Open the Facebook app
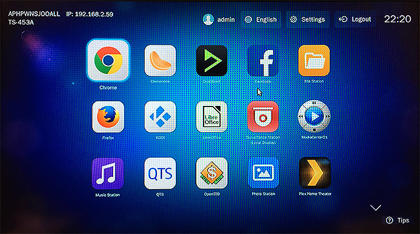The image size is (420, 234). pyautogui.click(x=262, y=61)
